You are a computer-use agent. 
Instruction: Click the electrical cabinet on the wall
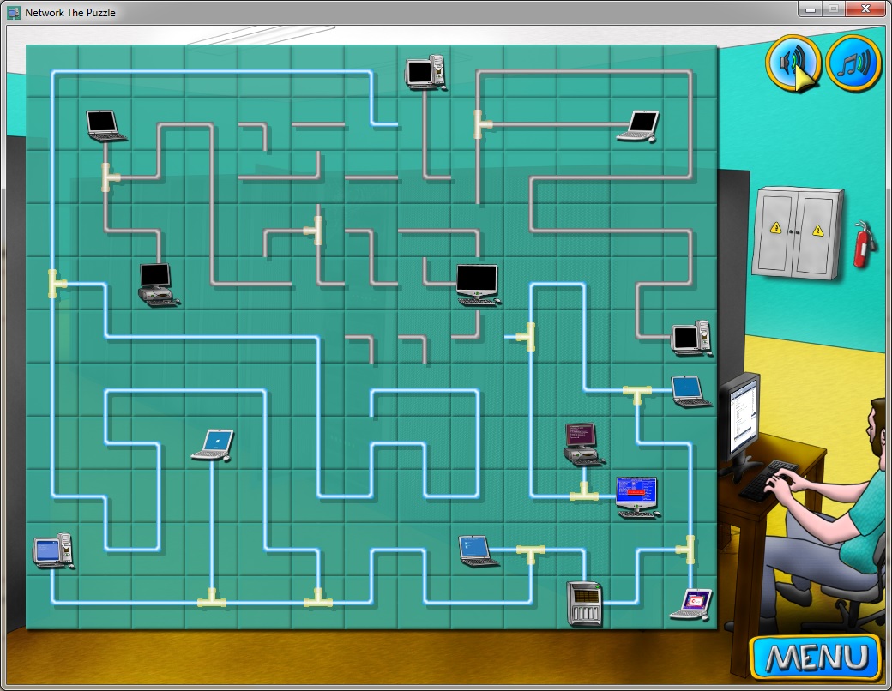click(x=797, y=233)
